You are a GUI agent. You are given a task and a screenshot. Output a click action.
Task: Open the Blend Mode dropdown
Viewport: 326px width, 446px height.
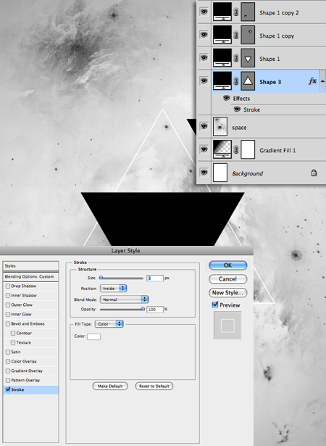pos(124,300)
